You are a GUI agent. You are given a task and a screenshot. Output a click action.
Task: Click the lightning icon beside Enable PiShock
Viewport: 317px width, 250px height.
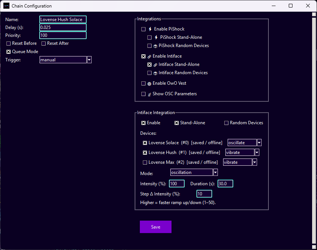(x=150, y=29)
